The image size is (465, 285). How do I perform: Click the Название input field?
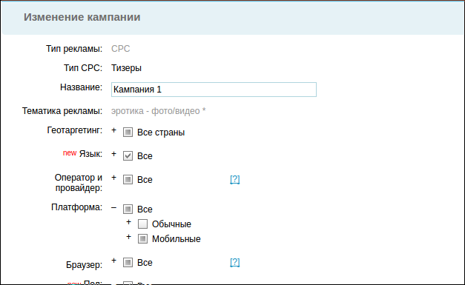[x=214, y=90]
